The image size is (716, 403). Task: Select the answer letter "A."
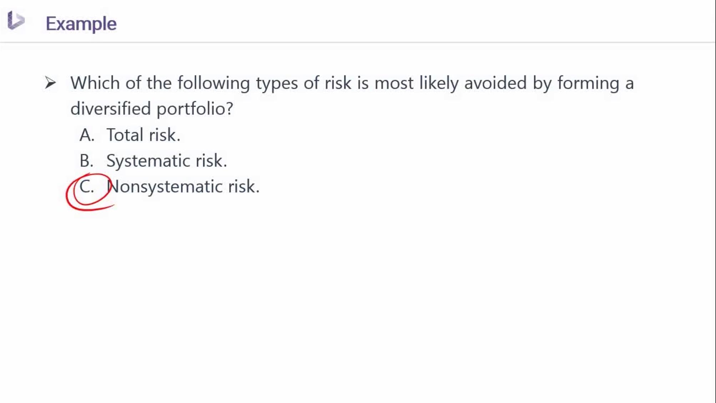pos(87,135)
